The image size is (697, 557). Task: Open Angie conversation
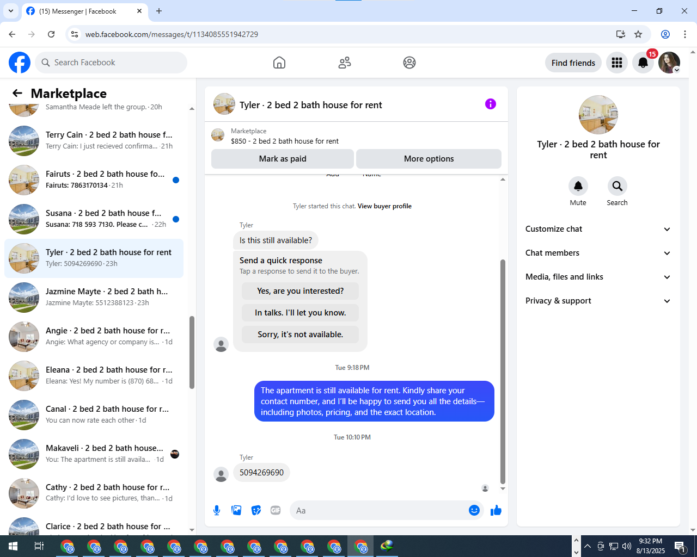pyautogui.click(x=94, y=337)
